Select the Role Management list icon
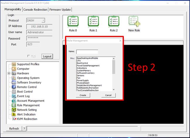Viewport: 190px width, 138px height. 14,105
